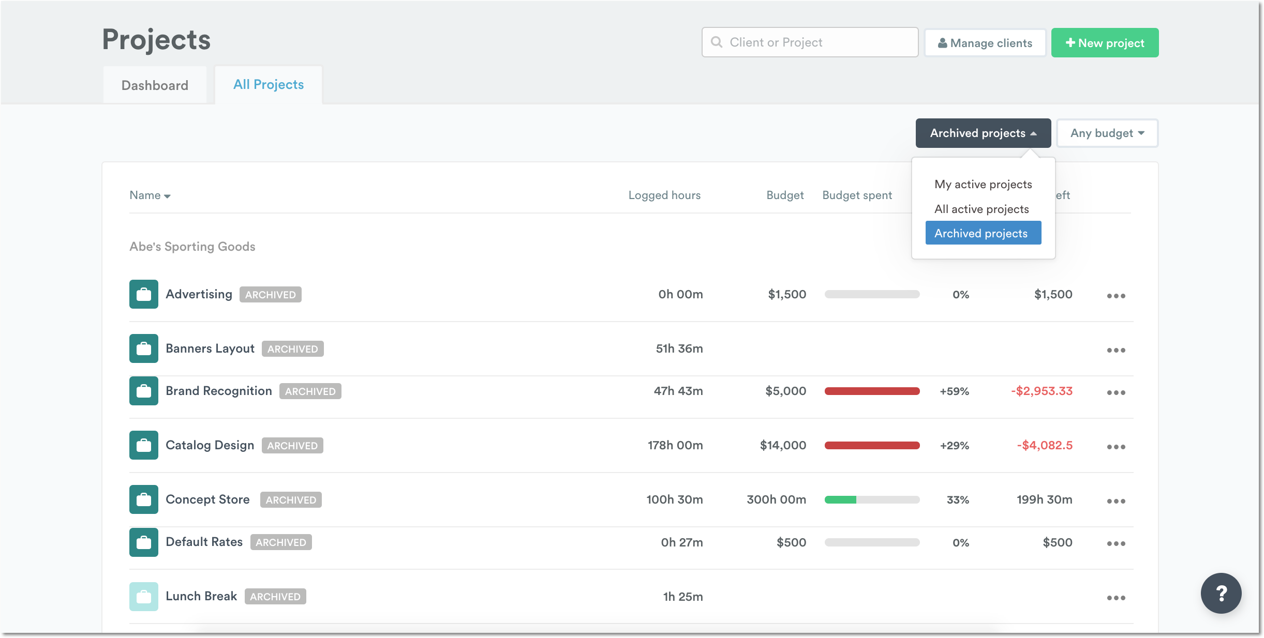
Task: Open Manage clients
Action: (985, 42)
